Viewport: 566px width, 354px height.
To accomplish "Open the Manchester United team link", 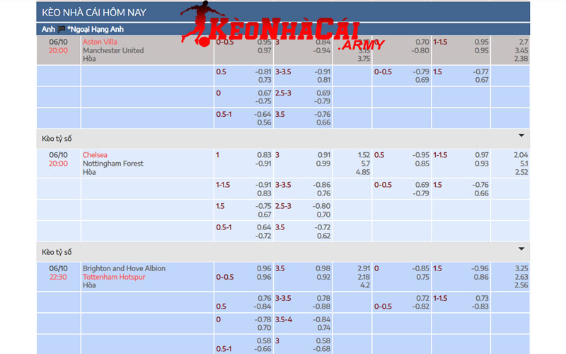I will point(113,50).
